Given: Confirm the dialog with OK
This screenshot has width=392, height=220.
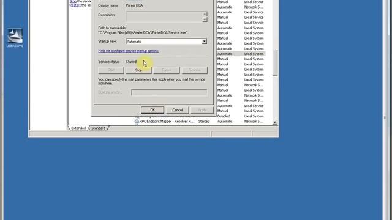Looking at the screenshot, I should click(153, 110).
